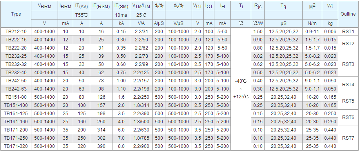Click the IRRM column header
This screenshot has width=359, height=151.
(x=65, y=6)
